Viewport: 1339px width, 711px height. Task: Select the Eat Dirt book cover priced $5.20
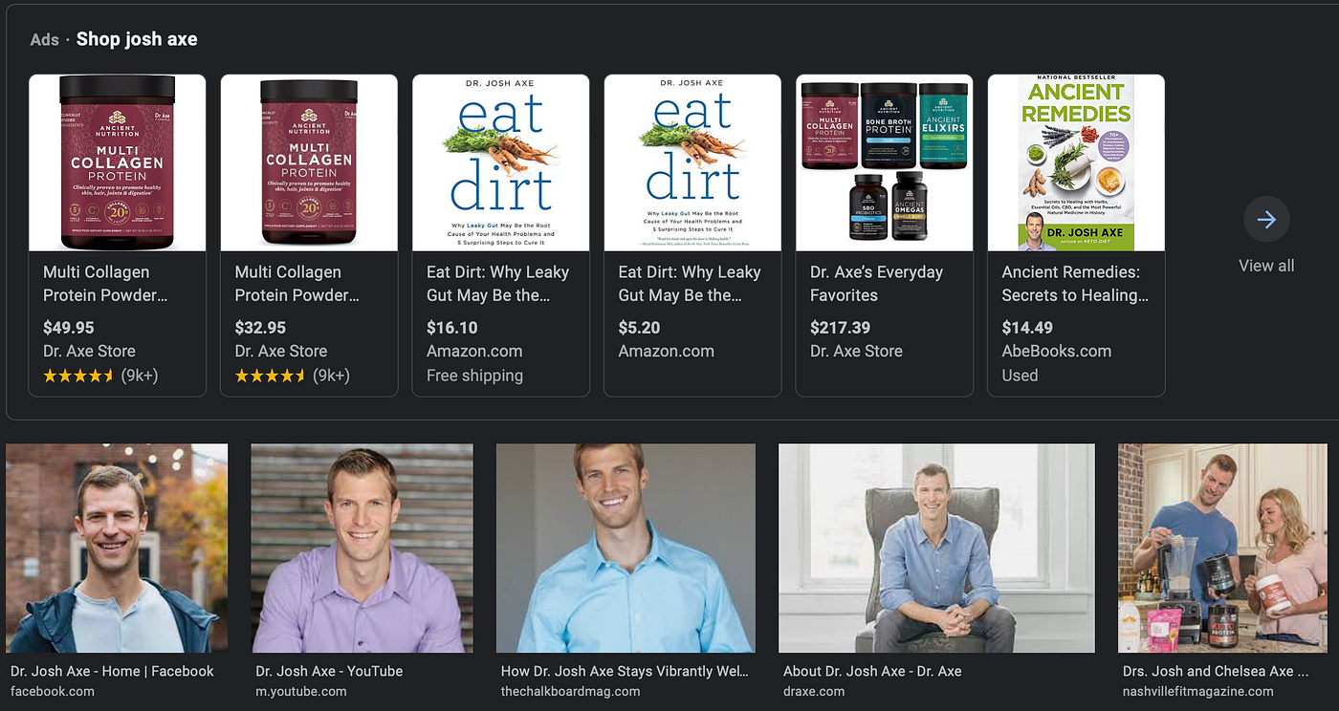click(x=692, y=162)
